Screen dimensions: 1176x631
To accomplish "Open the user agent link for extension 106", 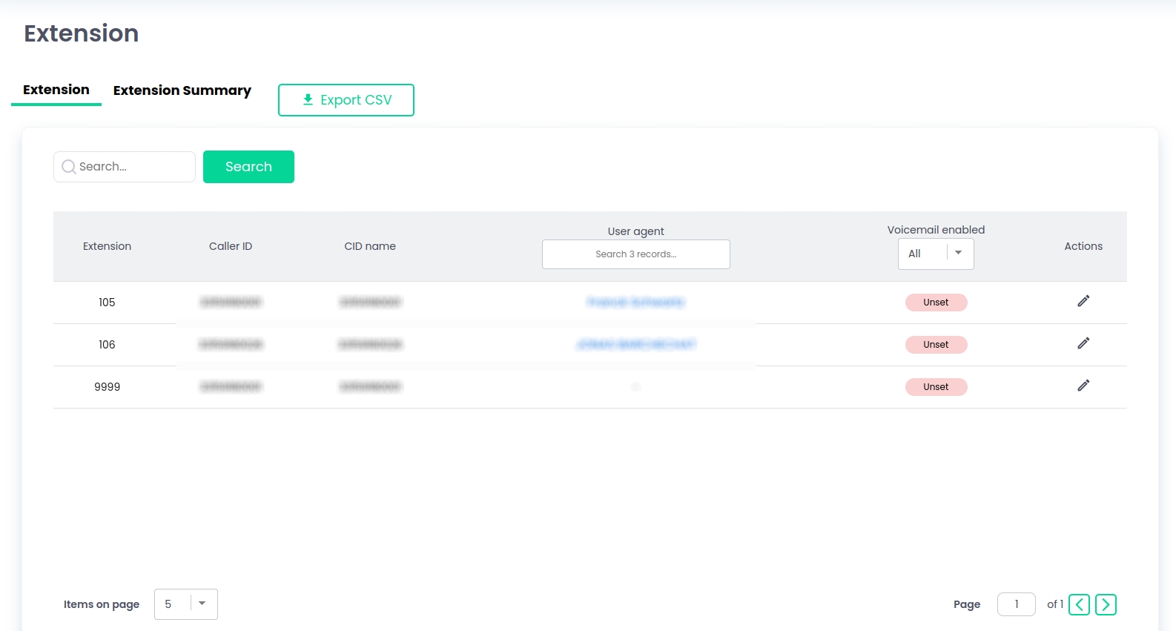I will pos(636,345).
